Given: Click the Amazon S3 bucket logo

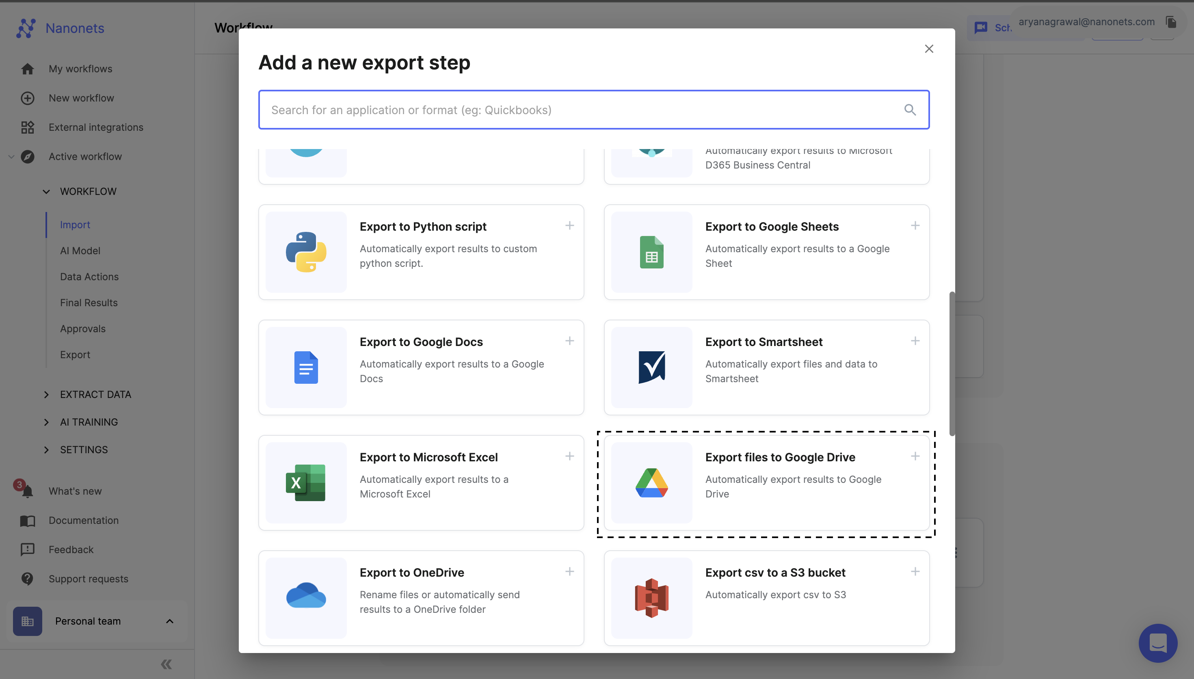Looking at the screenshot, I should [x=651, y=598].
